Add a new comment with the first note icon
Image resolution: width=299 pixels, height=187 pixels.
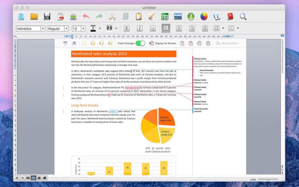(84, 43)
